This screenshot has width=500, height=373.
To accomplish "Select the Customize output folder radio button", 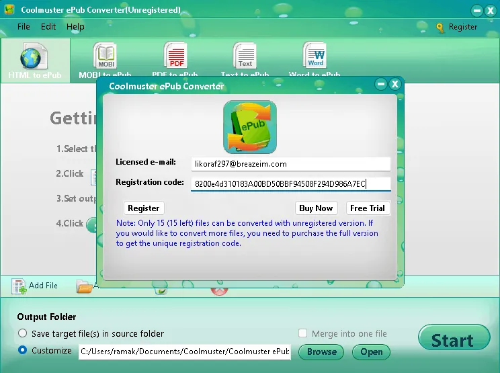I will point(23,350).
